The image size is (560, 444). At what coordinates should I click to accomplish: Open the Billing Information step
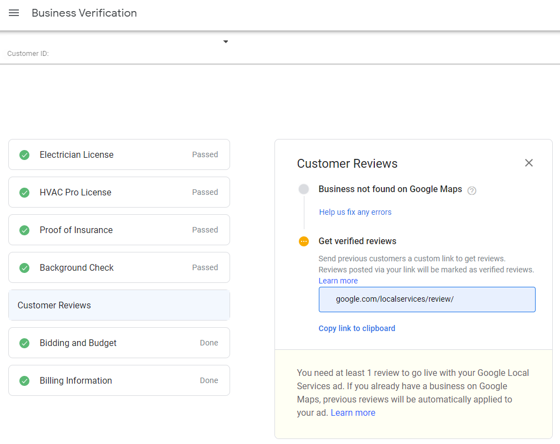(x=119, y=381)
